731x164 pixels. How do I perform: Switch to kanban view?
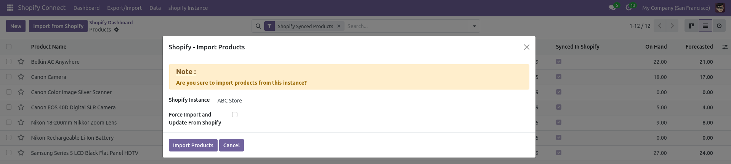(691, 26)
